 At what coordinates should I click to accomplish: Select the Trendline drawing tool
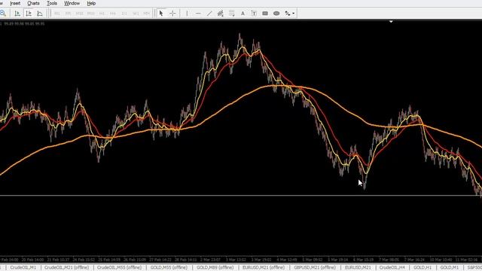pyautogui.click(x=209, y=14)
